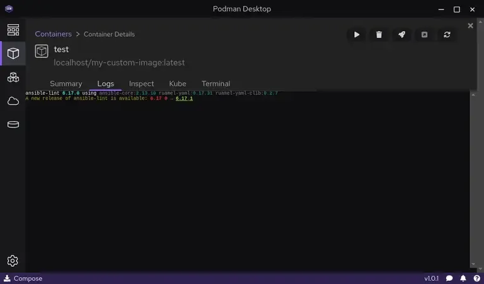Open the Pods sidebar icon

coord(13,77)
